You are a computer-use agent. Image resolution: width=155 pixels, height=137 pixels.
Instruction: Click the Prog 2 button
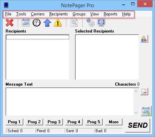pyautogui.click(x=34, y=122)
